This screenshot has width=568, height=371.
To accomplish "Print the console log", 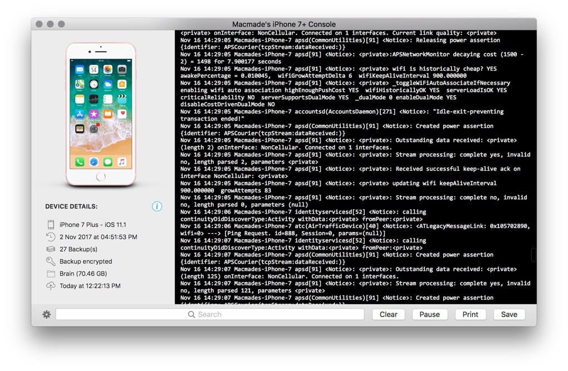I will [x=470, y=314].
